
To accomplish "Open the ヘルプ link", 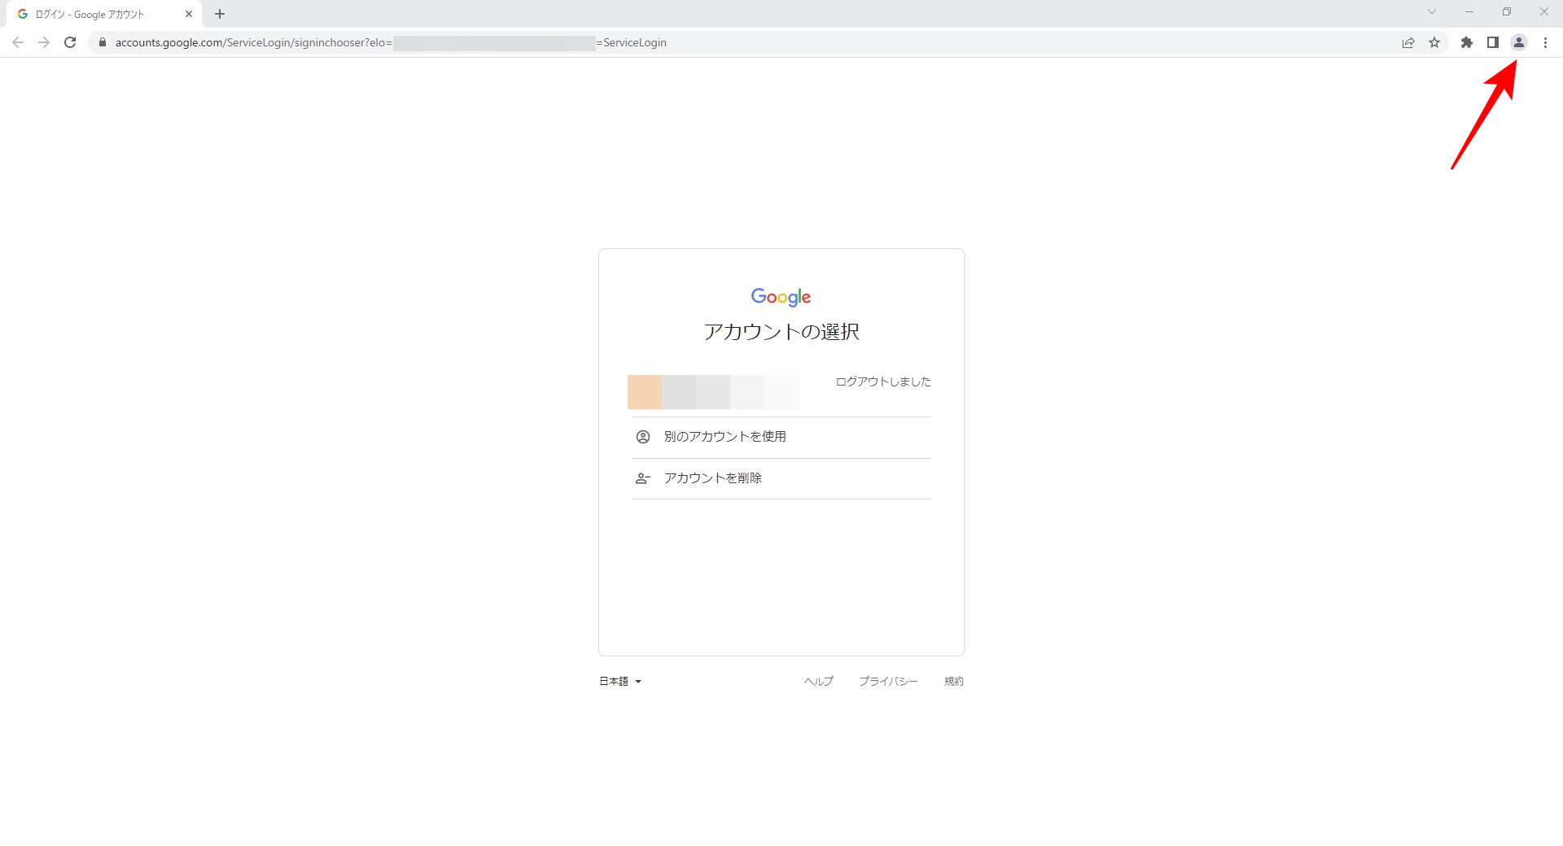I will click(818, 682).
